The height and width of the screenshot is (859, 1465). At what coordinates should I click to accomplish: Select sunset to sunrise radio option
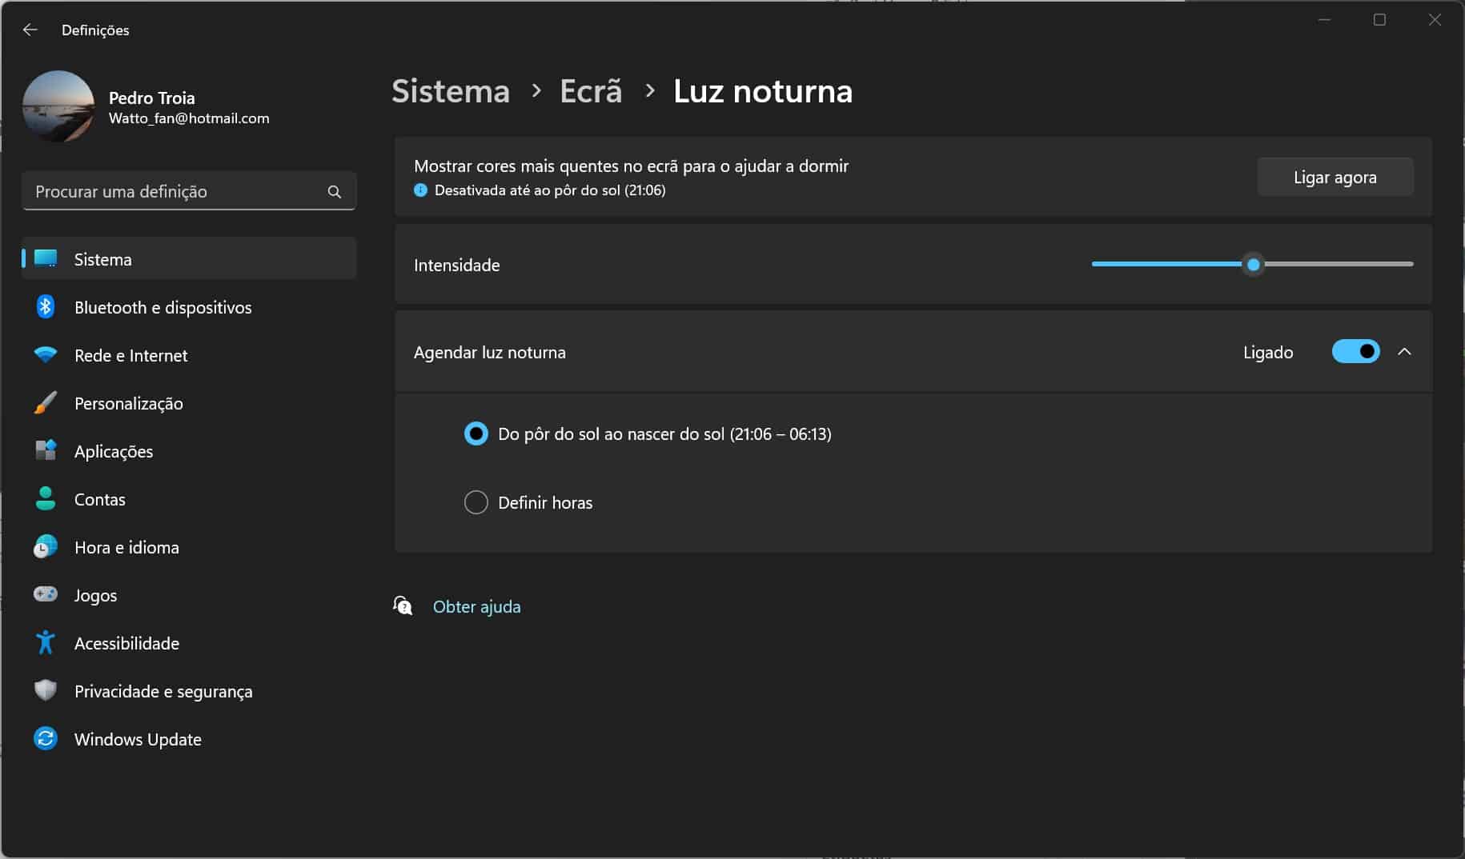(476, 433)
